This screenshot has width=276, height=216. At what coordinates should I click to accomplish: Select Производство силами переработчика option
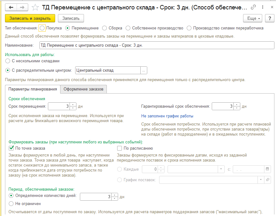[x=189, y=28]
